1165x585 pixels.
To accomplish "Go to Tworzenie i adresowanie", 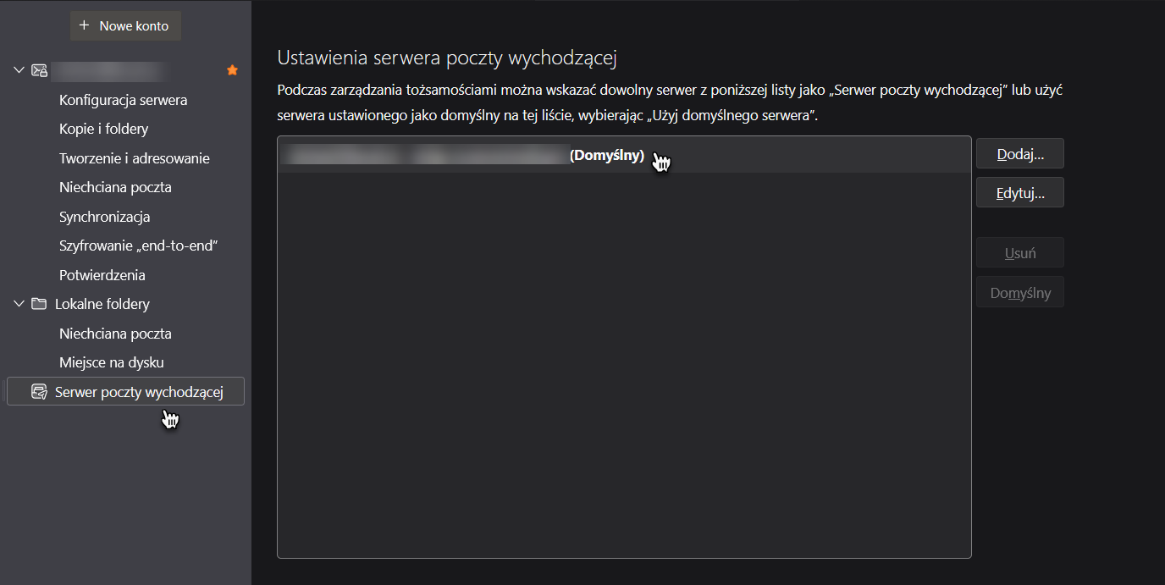I will 135,158.
